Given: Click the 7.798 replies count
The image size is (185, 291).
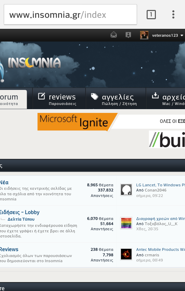Looking at the screenshot, I should [x=108, y=255].
